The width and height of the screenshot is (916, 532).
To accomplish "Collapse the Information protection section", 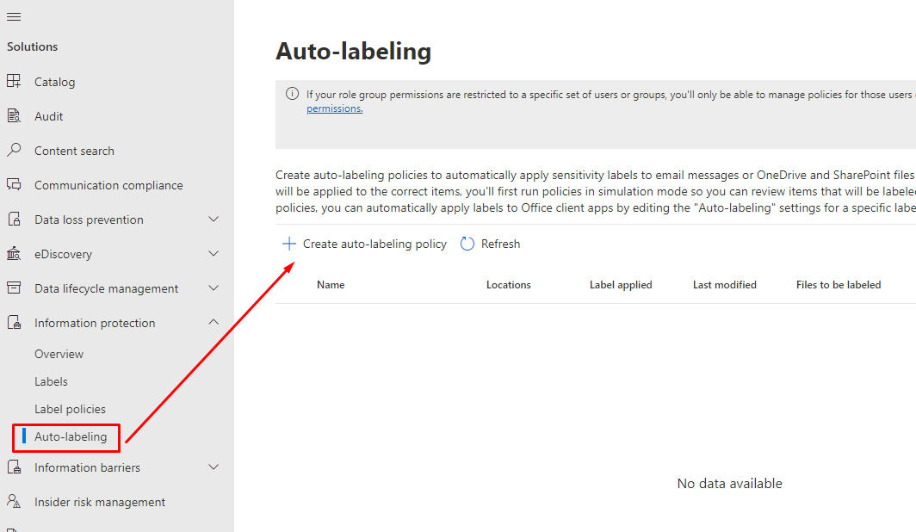I will tap(214, 323).
